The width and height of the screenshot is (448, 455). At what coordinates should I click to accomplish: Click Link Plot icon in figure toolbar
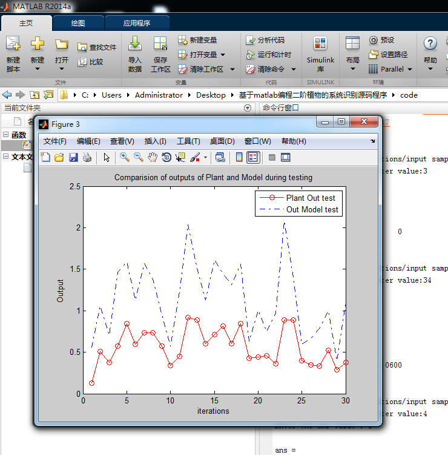[x=220, y=158]
